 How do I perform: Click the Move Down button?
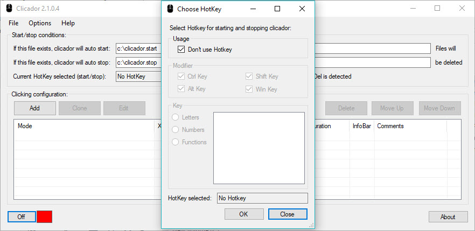point(440,108)
